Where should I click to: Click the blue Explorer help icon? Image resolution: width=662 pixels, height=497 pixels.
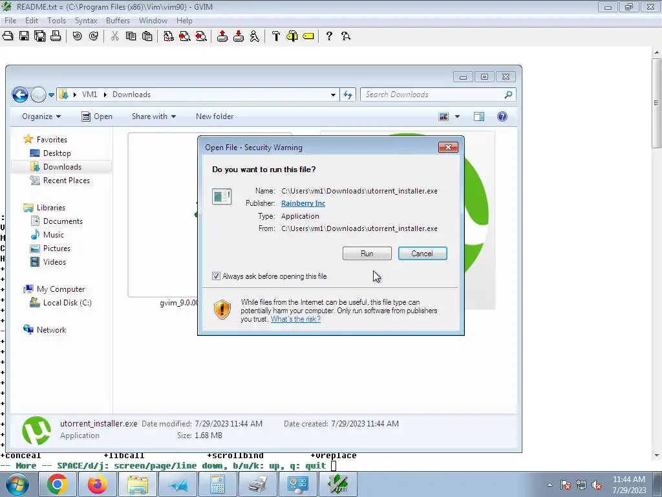[x=502, y=116]
